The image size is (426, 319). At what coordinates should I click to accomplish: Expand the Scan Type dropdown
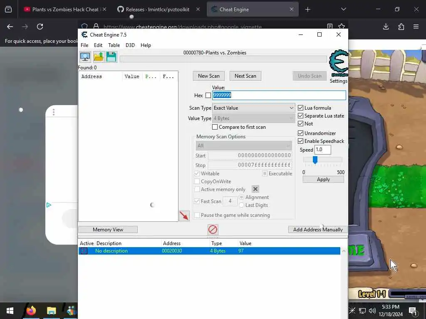point(253,108)
